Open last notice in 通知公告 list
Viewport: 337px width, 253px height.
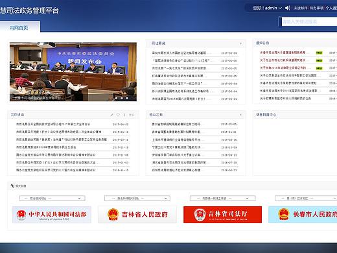pyautogui.click(x=285, y=99)
